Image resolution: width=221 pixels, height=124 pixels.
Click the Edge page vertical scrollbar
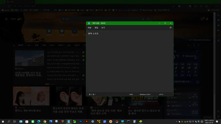click(x=214, y=66)
